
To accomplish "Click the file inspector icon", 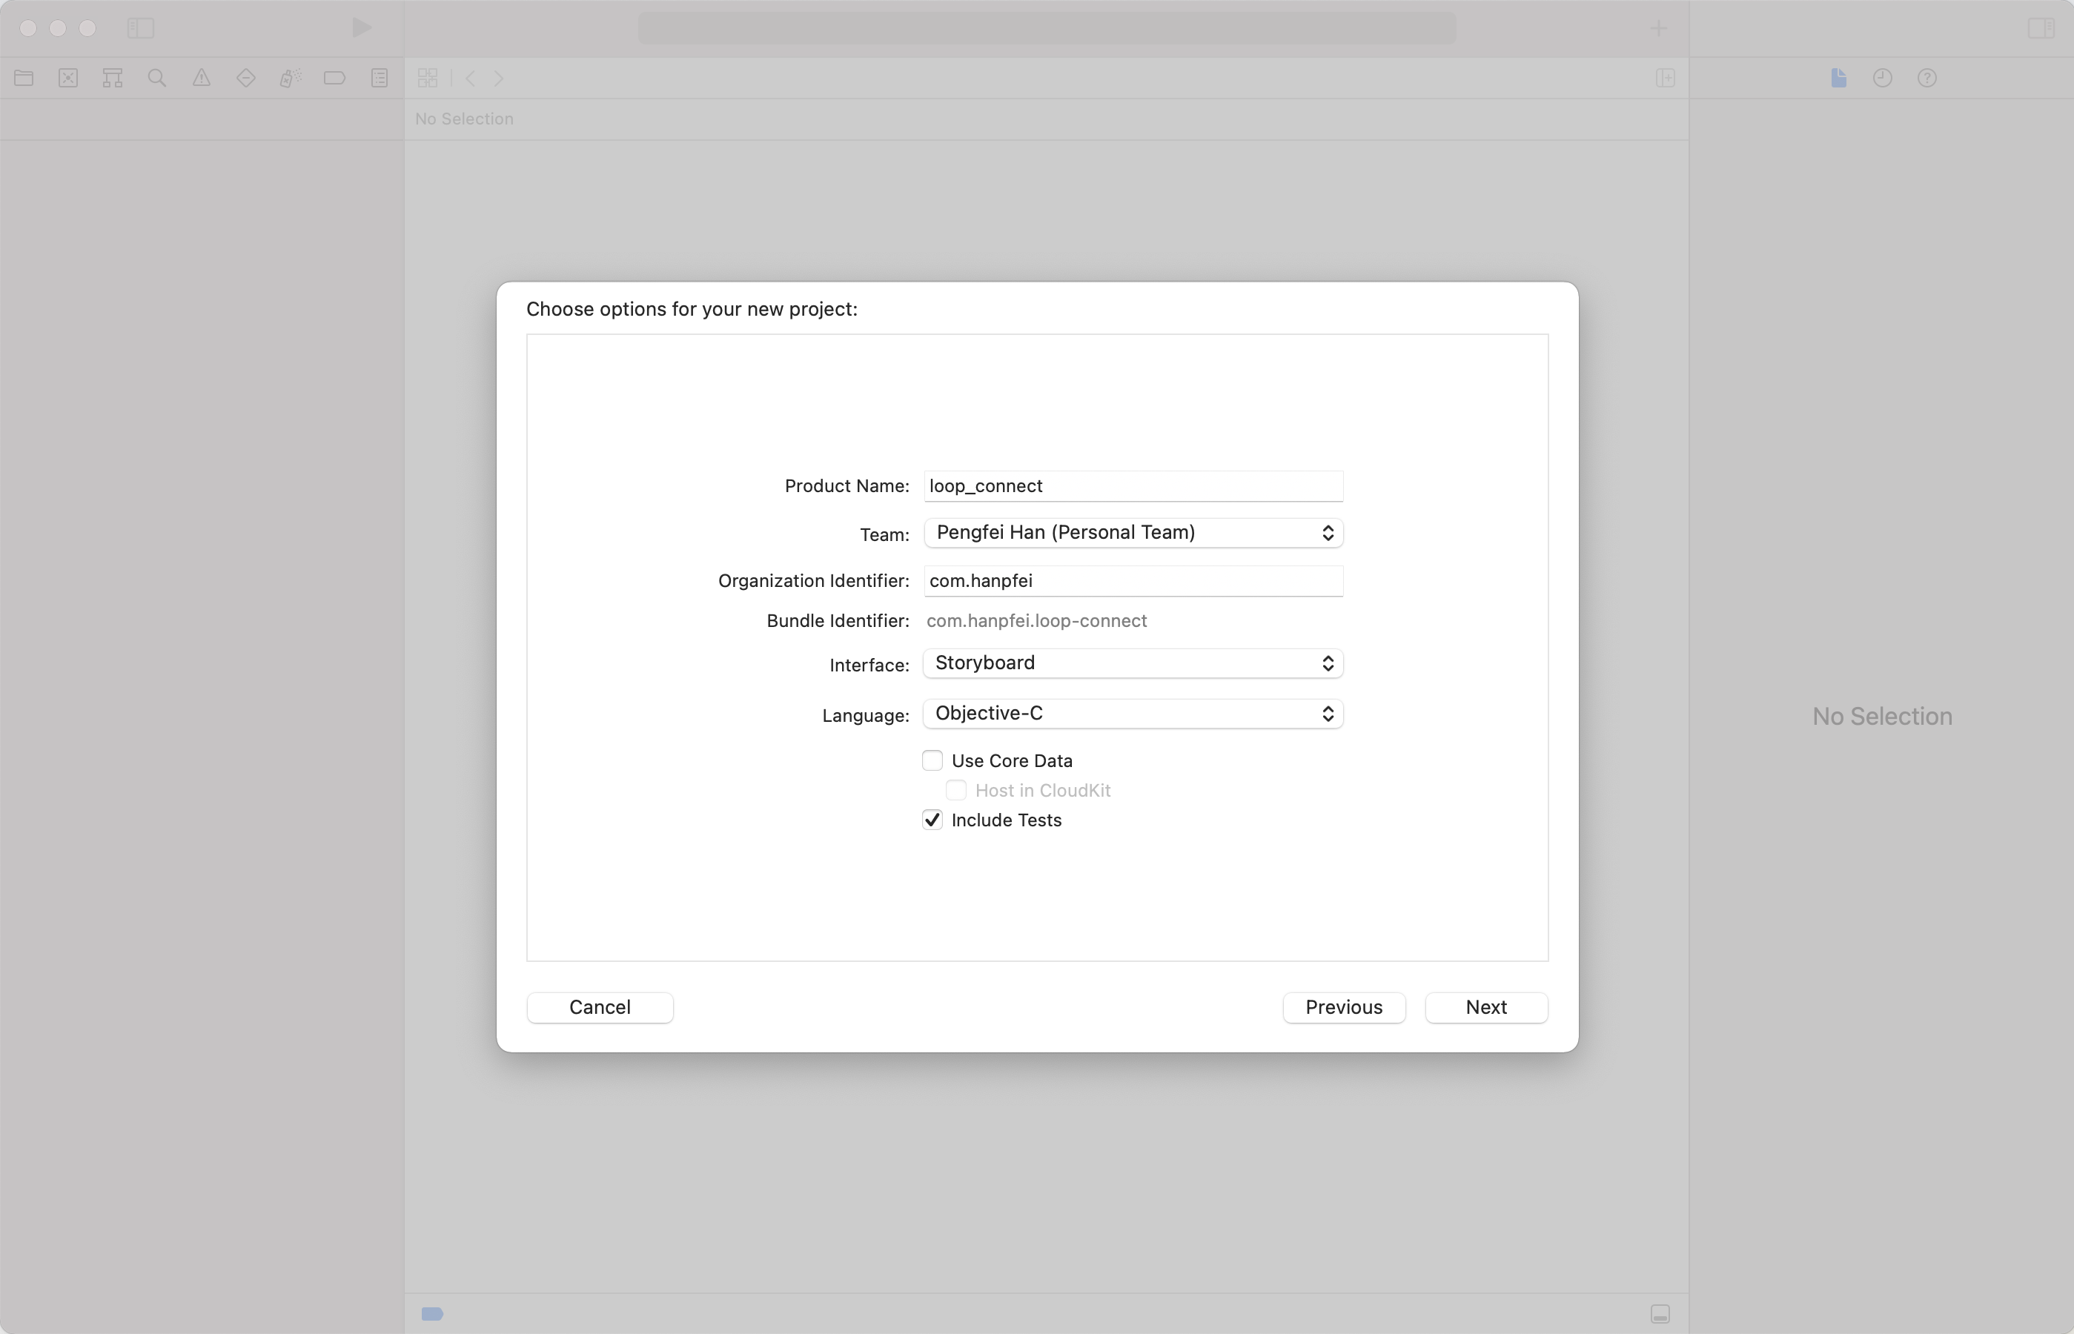I will (1838, 77).
